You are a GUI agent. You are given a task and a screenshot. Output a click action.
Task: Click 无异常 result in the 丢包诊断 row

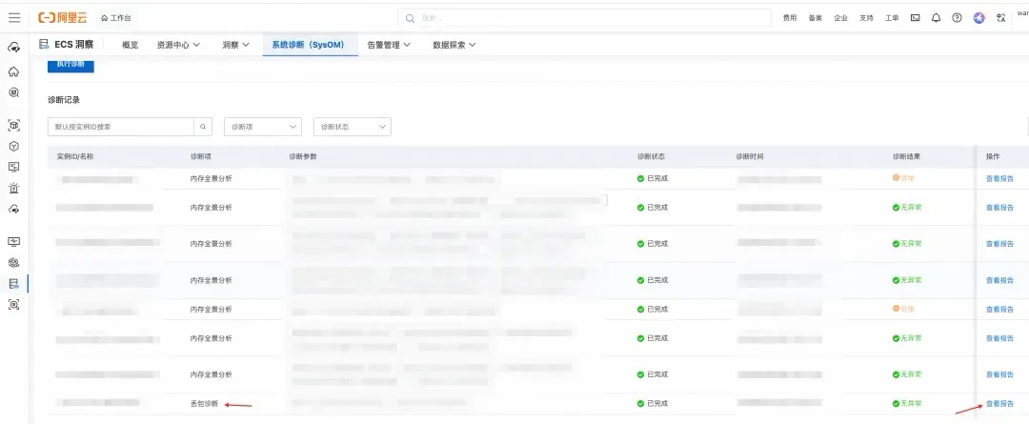point(907,404)
